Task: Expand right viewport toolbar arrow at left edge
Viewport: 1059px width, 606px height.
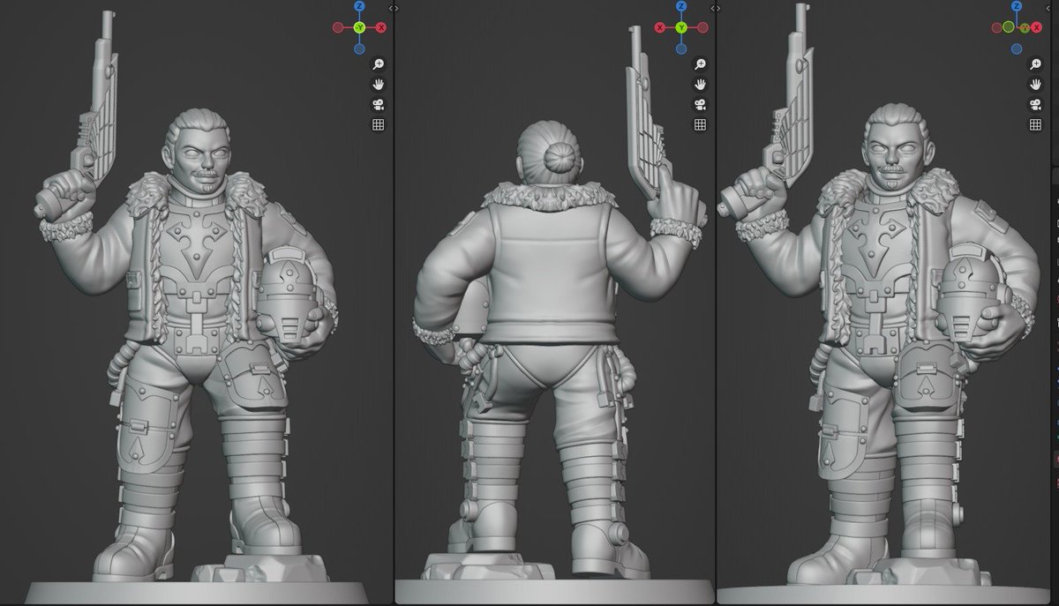Action: click(719, 8)
